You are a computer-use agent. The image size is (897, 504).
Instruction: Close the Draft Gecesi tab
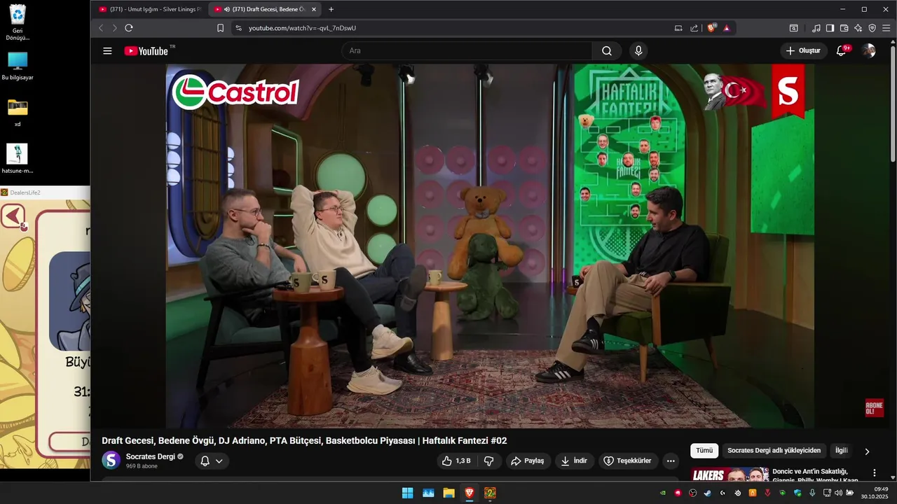[314, 9]
